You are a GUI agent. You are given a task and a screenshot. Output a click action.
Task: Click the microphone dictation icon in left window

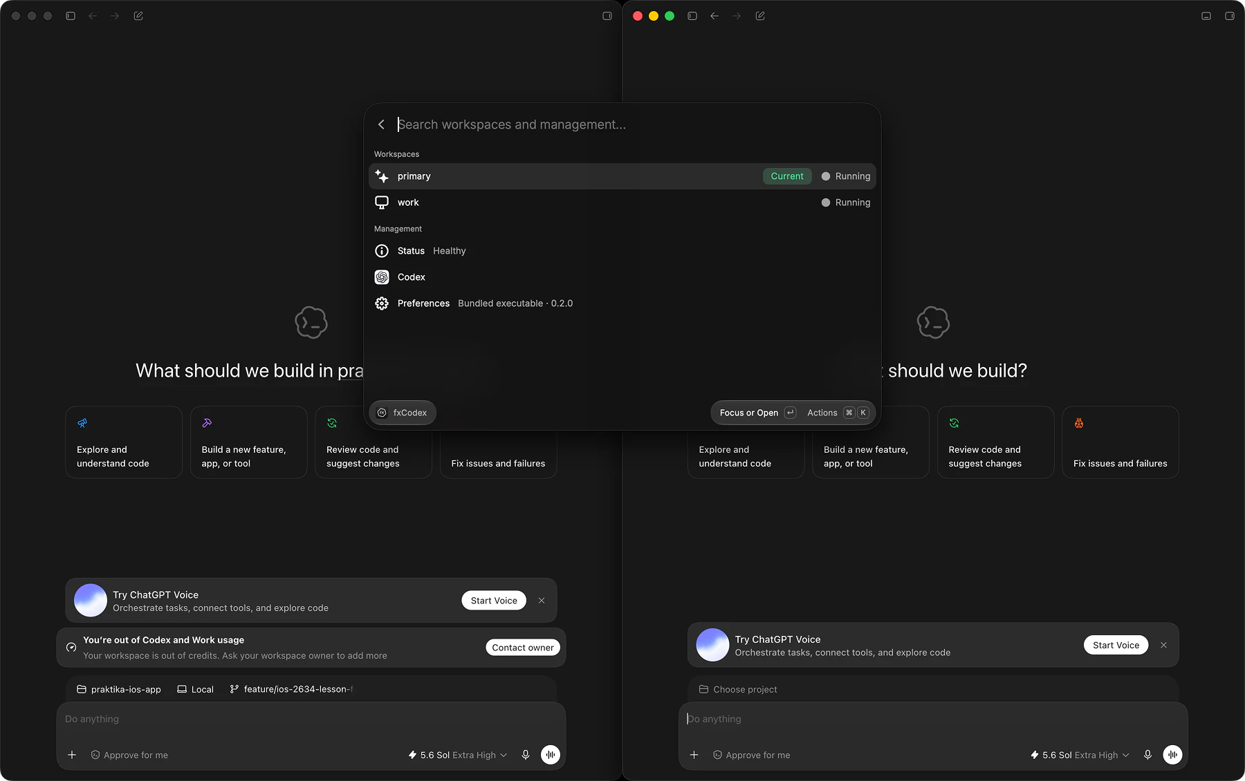526,755
